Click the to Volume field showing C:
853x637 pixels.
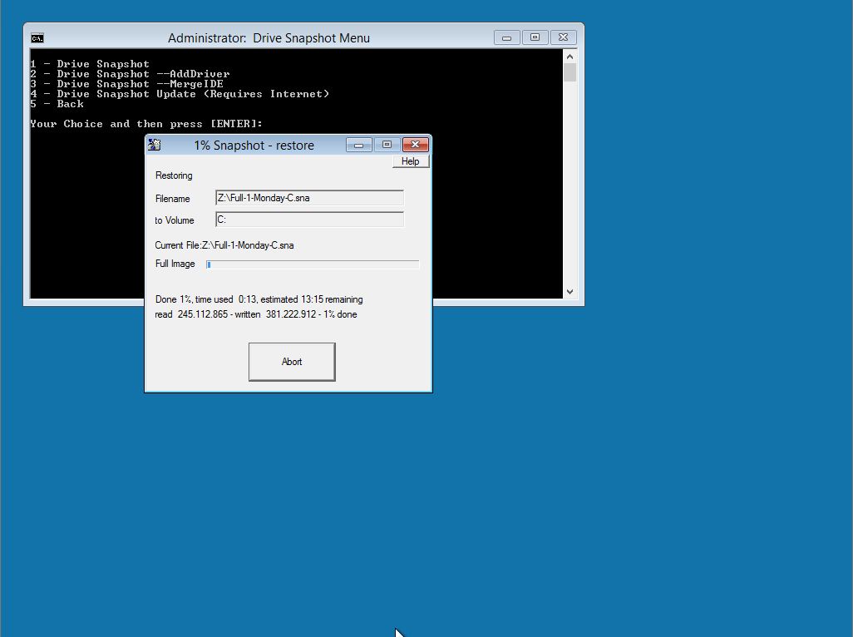309,220
